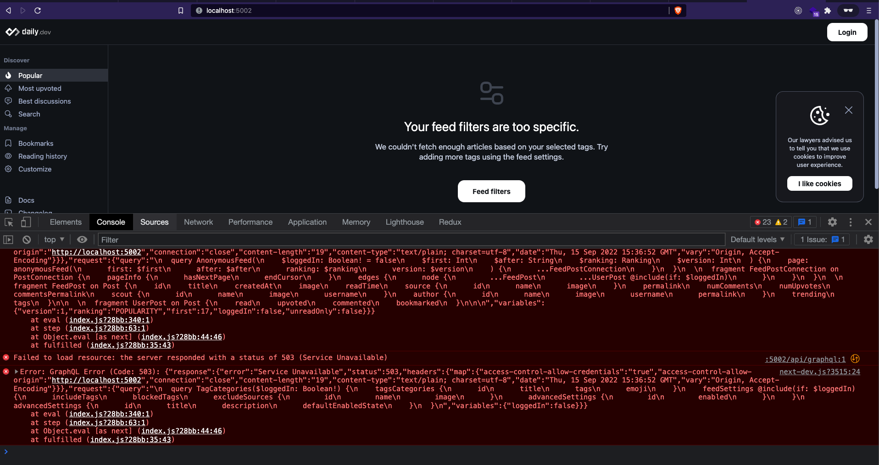Switch to Elements tab
Image resolution: width=879 pixels, height=465 pixels.
click(66, 222)
